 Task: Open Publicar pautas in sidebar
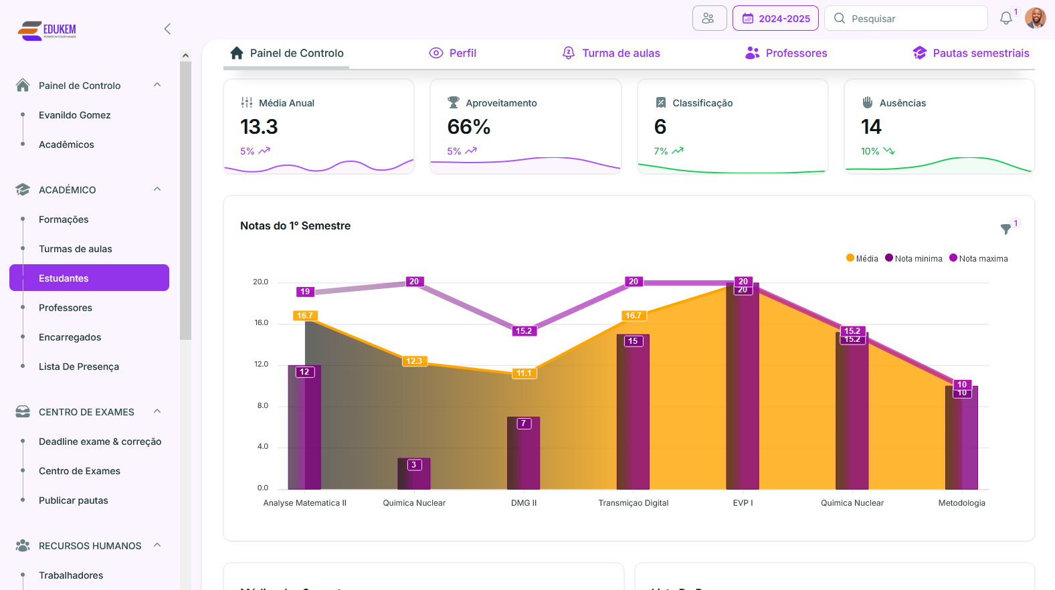pos(74,500)
